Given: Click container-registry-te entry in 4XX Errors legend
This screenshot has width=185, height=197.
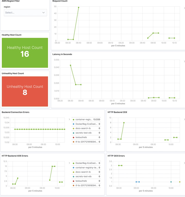Looking at the screenshot, I should click(x=86, y=167).
